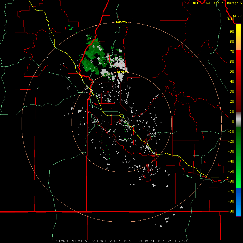The height and width of the screenshot is (243, 243).
Task: Click the -40 knot color scale label
Action: [231, 161]
